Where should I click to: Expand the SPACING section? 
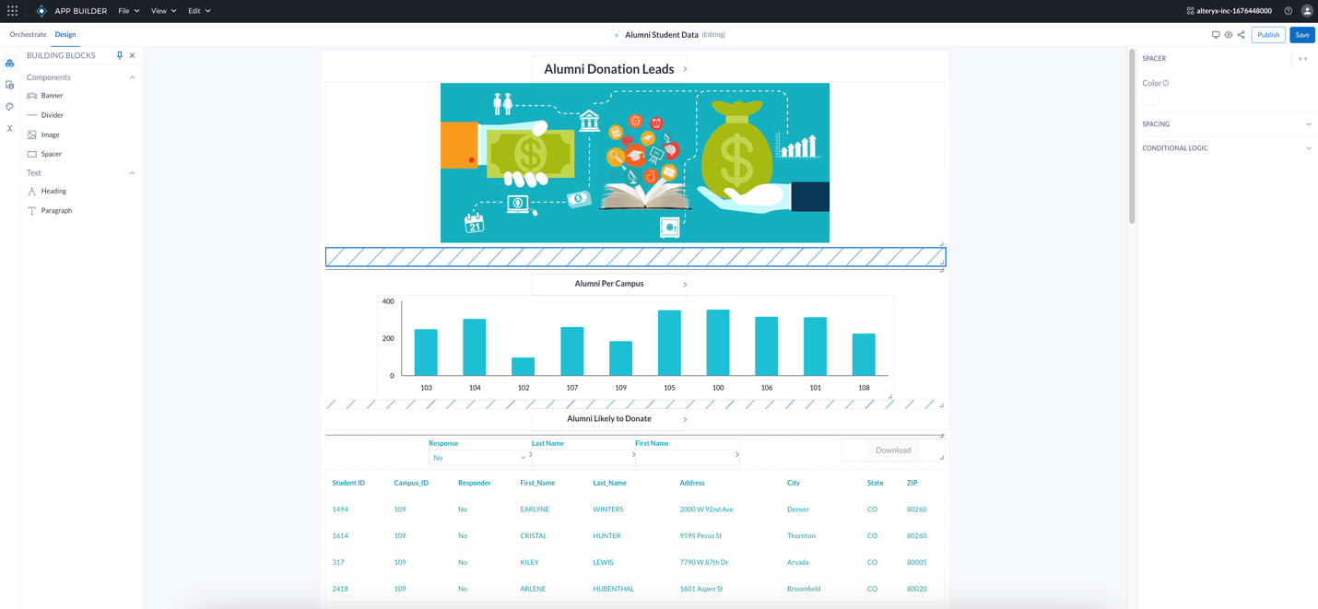1308,123
